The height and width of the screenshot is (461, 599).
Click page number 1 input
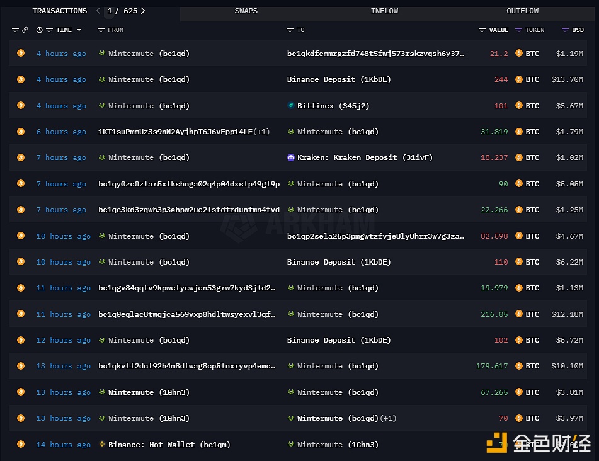click(110, 11)
